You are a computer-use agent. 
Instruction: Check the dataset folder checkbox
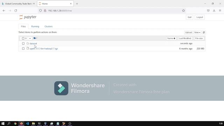(23, 43)
